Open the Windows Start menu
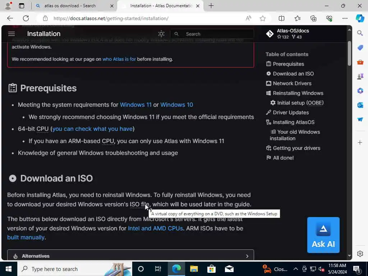Viewport: 368px width, 276px height. pos(9,269)
